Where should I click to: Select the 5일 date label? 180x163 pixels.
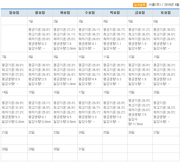click(x=131, y=21)
